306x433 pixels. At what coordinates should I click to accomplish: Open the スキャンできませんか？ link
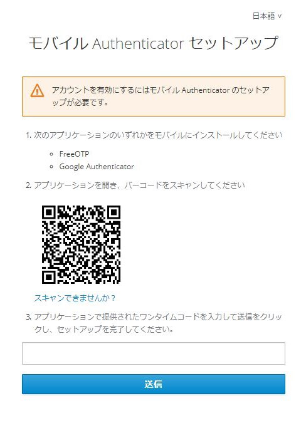(x=75, y=298)
